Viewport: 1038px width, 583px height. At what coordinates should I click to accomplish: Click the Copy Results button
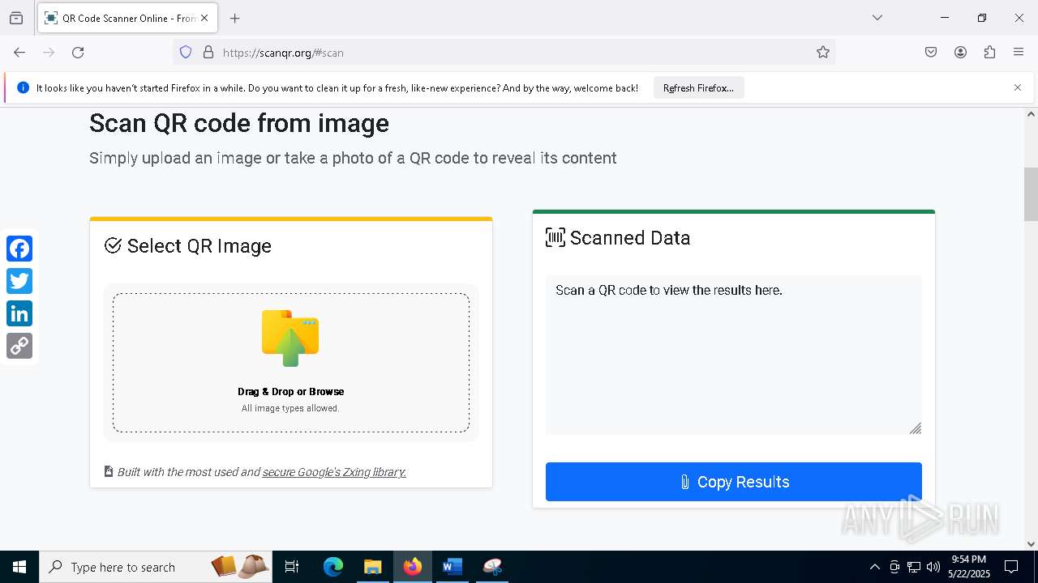(x=734, y=482)
